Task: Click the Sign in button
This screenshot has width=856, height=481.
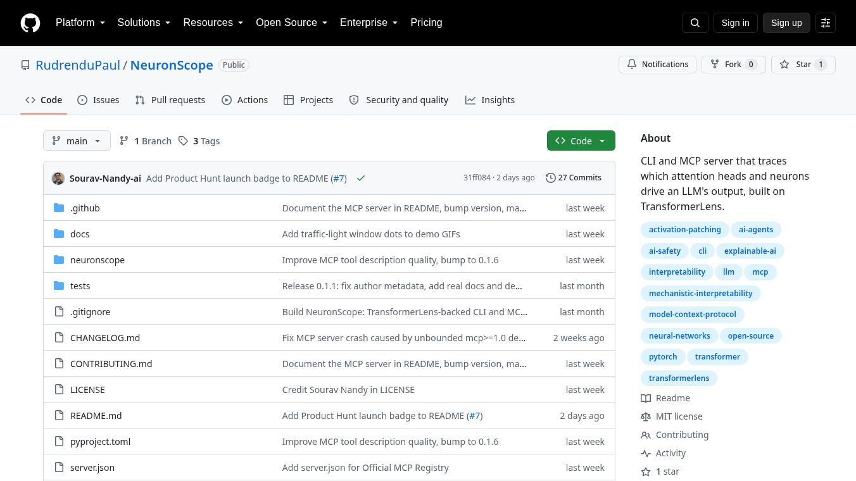Action: tap(735, 23)
